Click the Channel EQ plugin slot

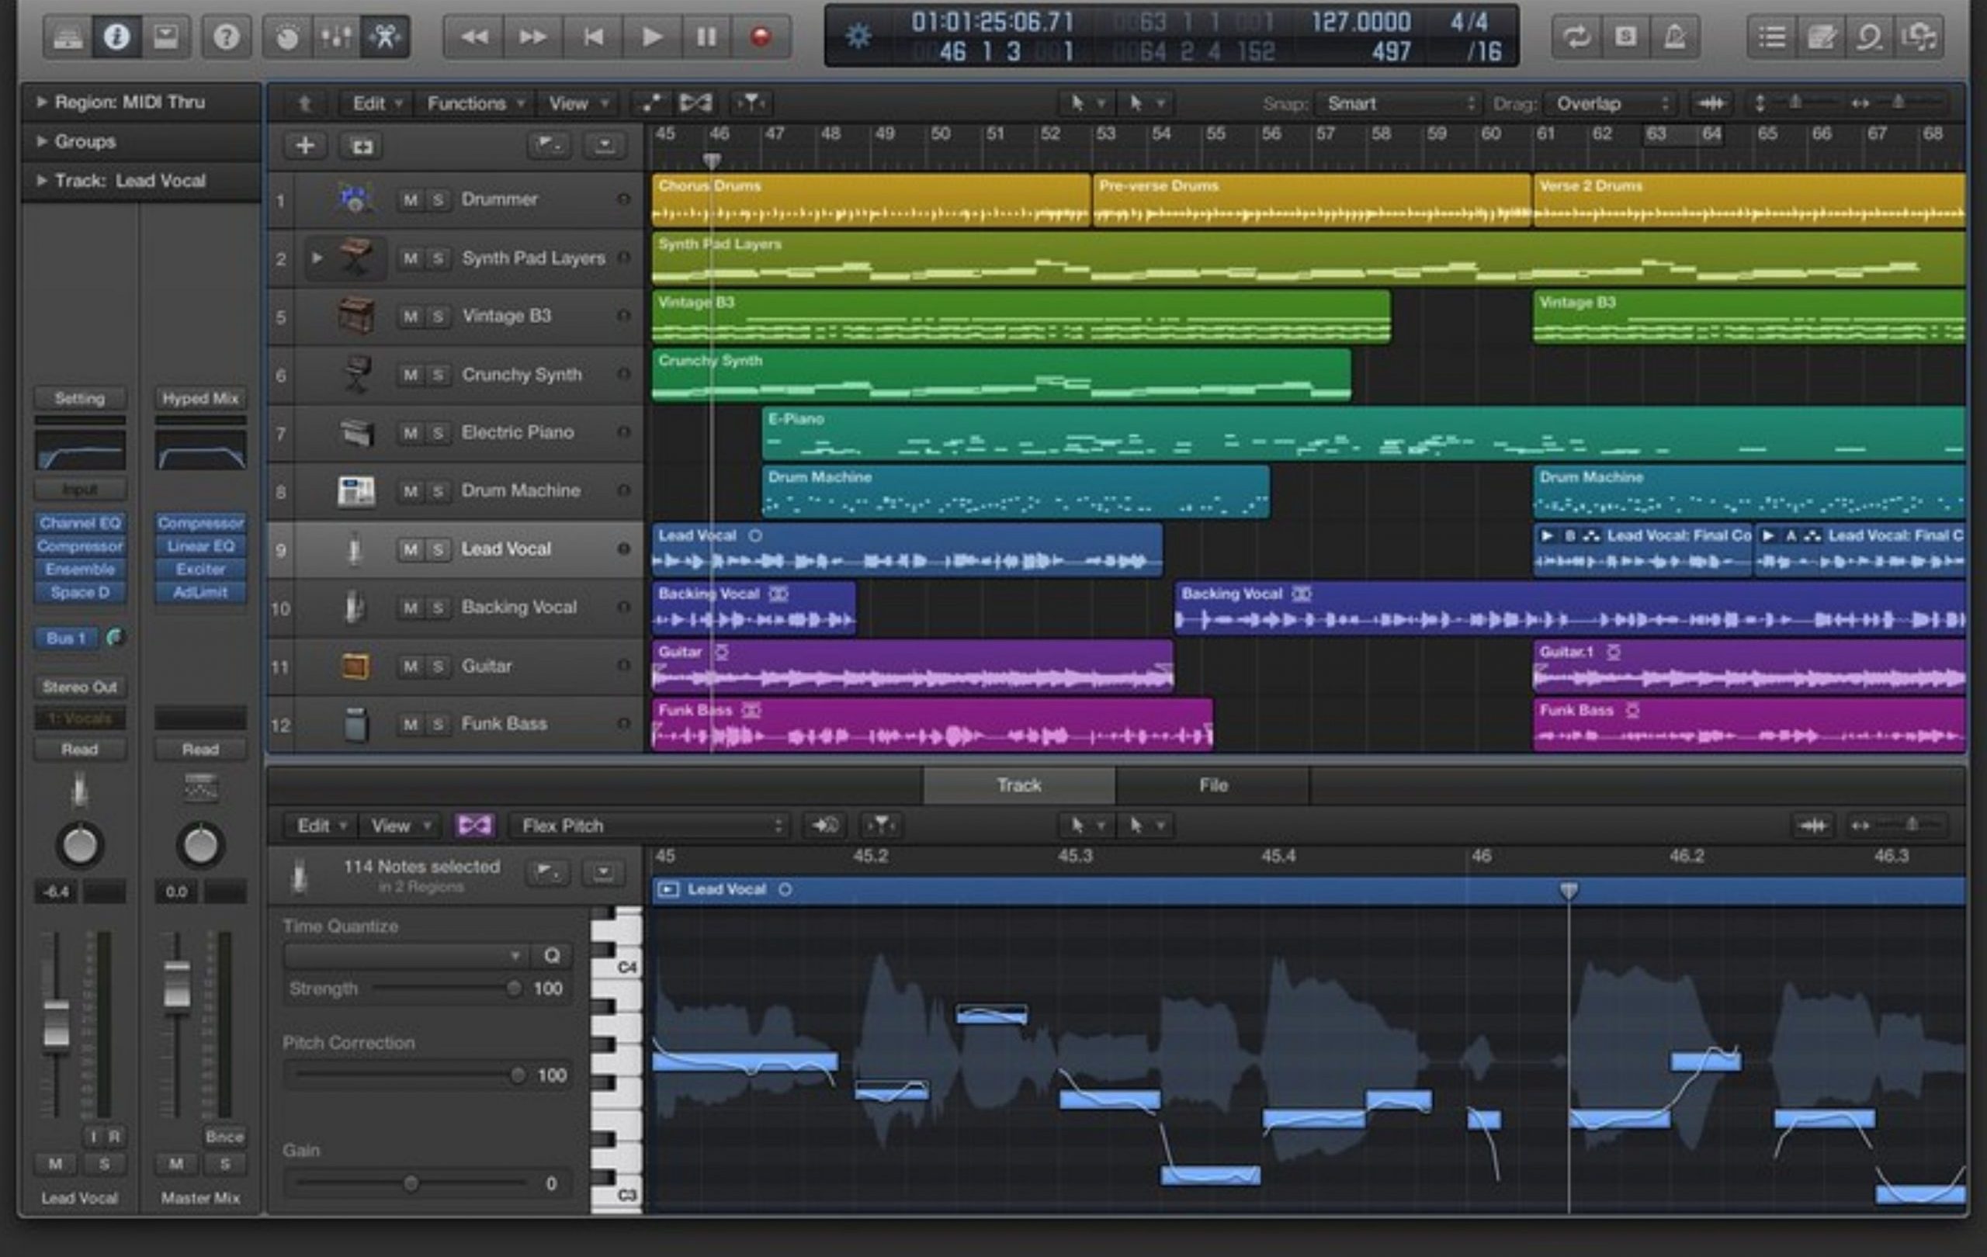tap(80, 523)
